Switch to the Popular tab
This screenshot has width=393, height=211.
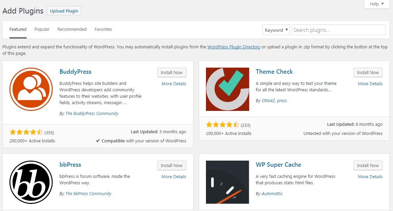click(x=42, y=29)
